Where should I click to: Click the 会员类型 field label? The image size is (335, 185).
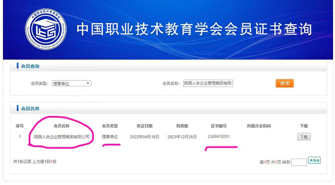click(39, 83)
